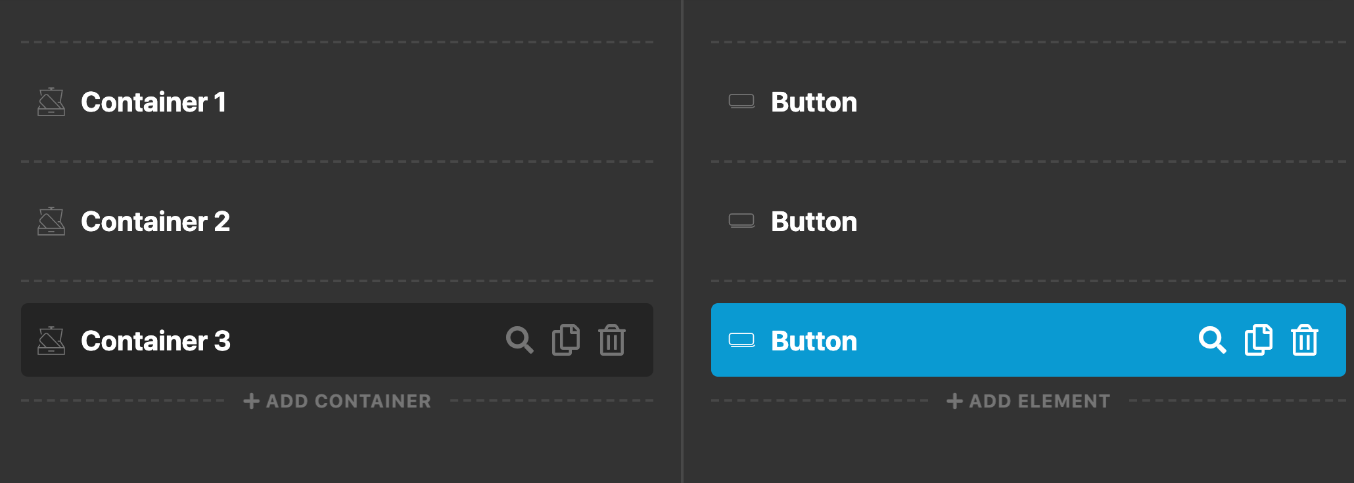Viewport: 1354px width, 483px height.
Task: Select the highlighted blue Button row
Action: 1029,340
